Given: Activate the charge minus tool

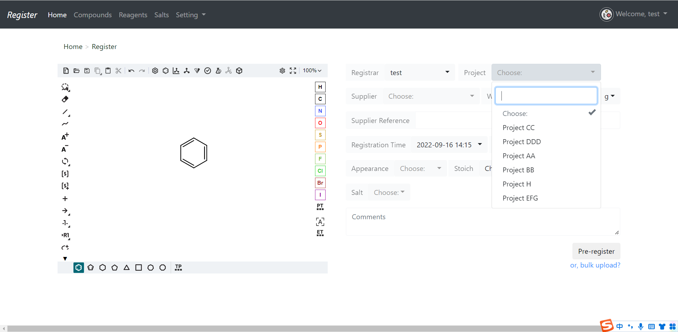Looking at the screenshot, I should pyautogui.click(x=65, y=149).
